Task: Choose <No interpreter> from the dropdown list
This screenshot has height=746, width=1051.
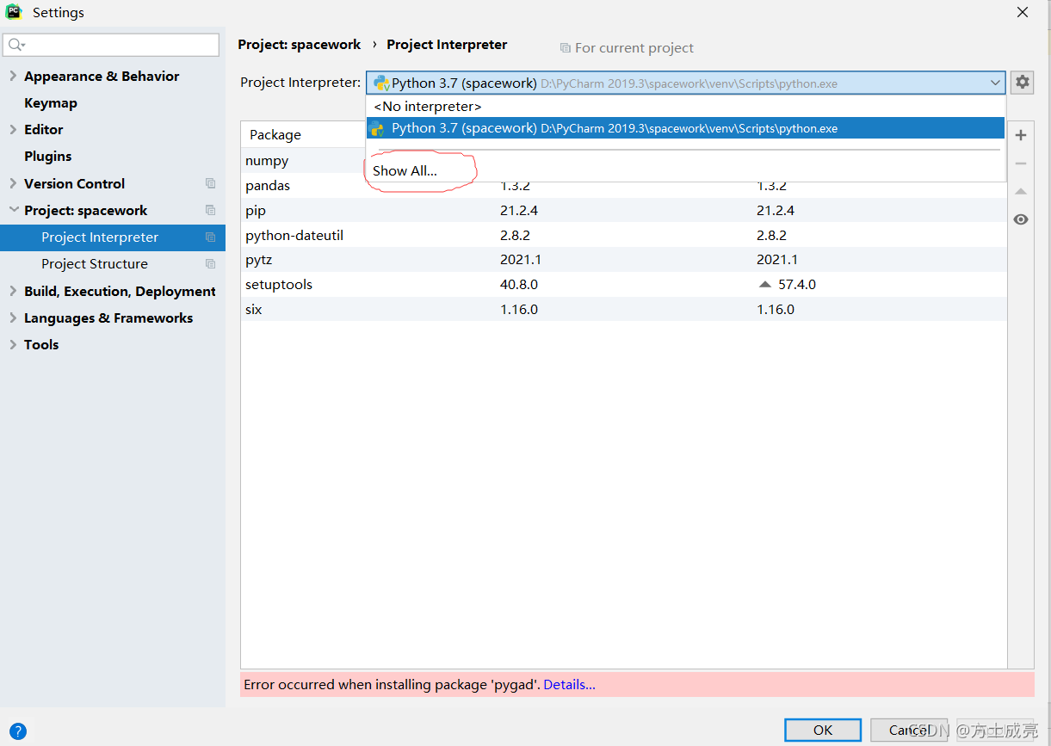Action: [427, 107]
